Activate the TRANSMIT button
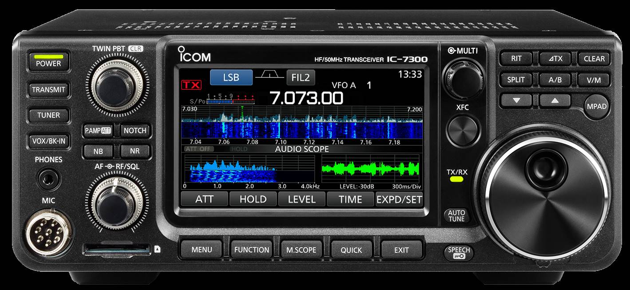The image size is (630, 290). point(48,89)
